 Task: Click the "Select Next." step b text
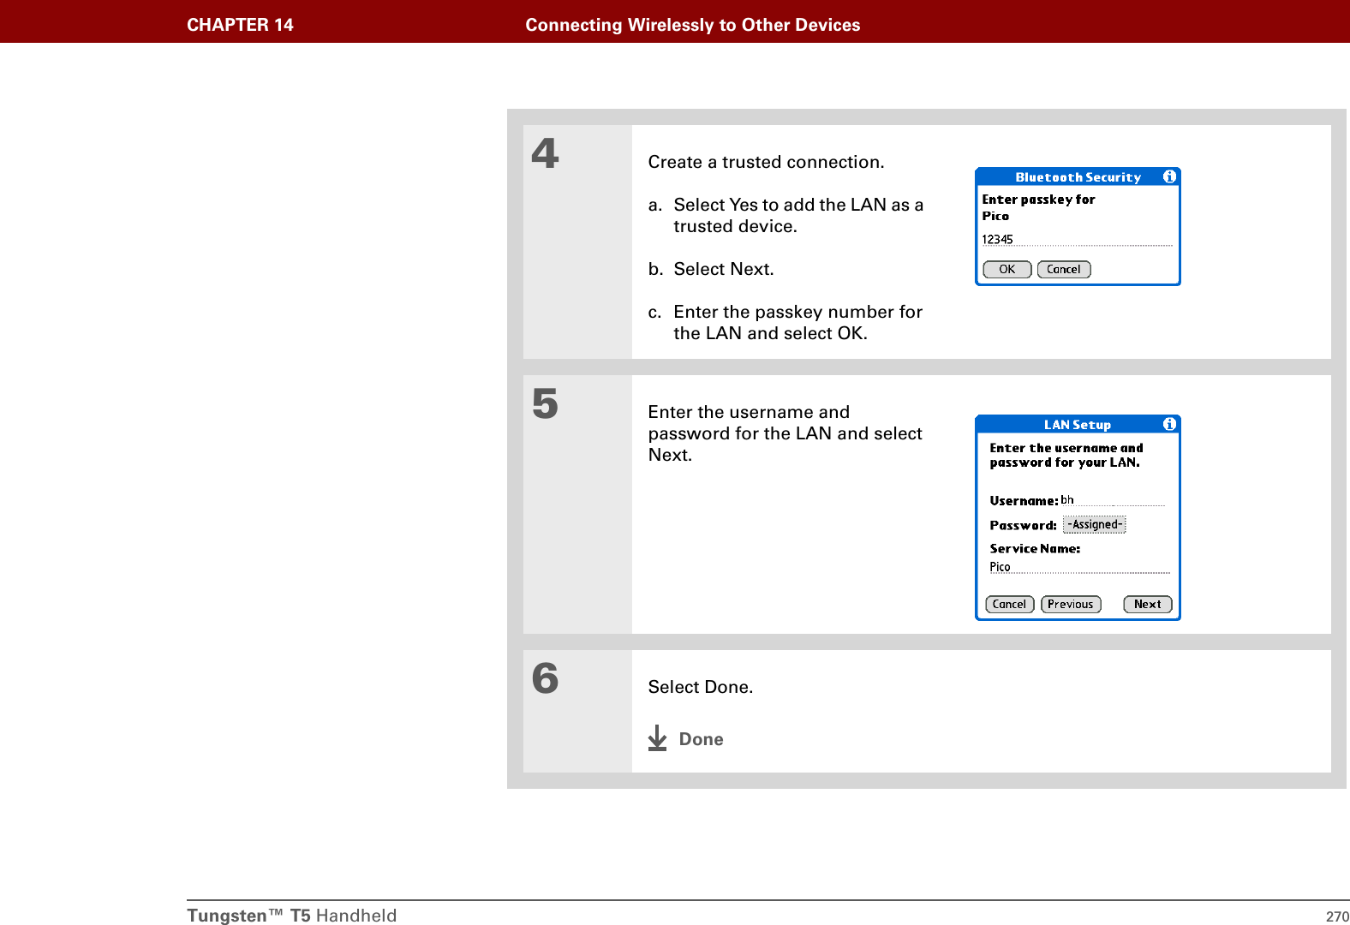(x=724, y=269)
